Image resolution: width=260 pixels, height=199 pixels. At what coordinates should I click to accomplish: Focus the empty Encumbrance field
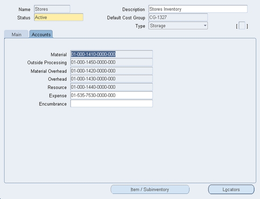pyautogui.click(x=112, y=103)
